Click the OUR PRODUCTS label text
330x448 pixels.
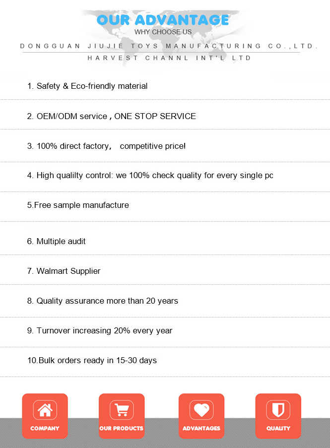tap(122, 428)
